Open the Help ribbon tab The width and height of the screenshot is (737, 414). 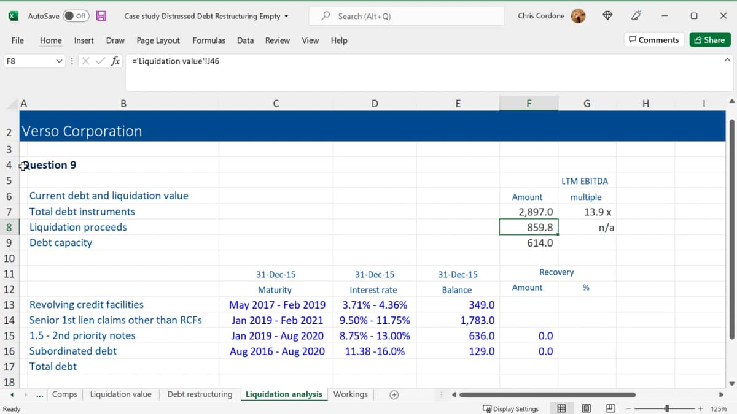tap(339, 40)
